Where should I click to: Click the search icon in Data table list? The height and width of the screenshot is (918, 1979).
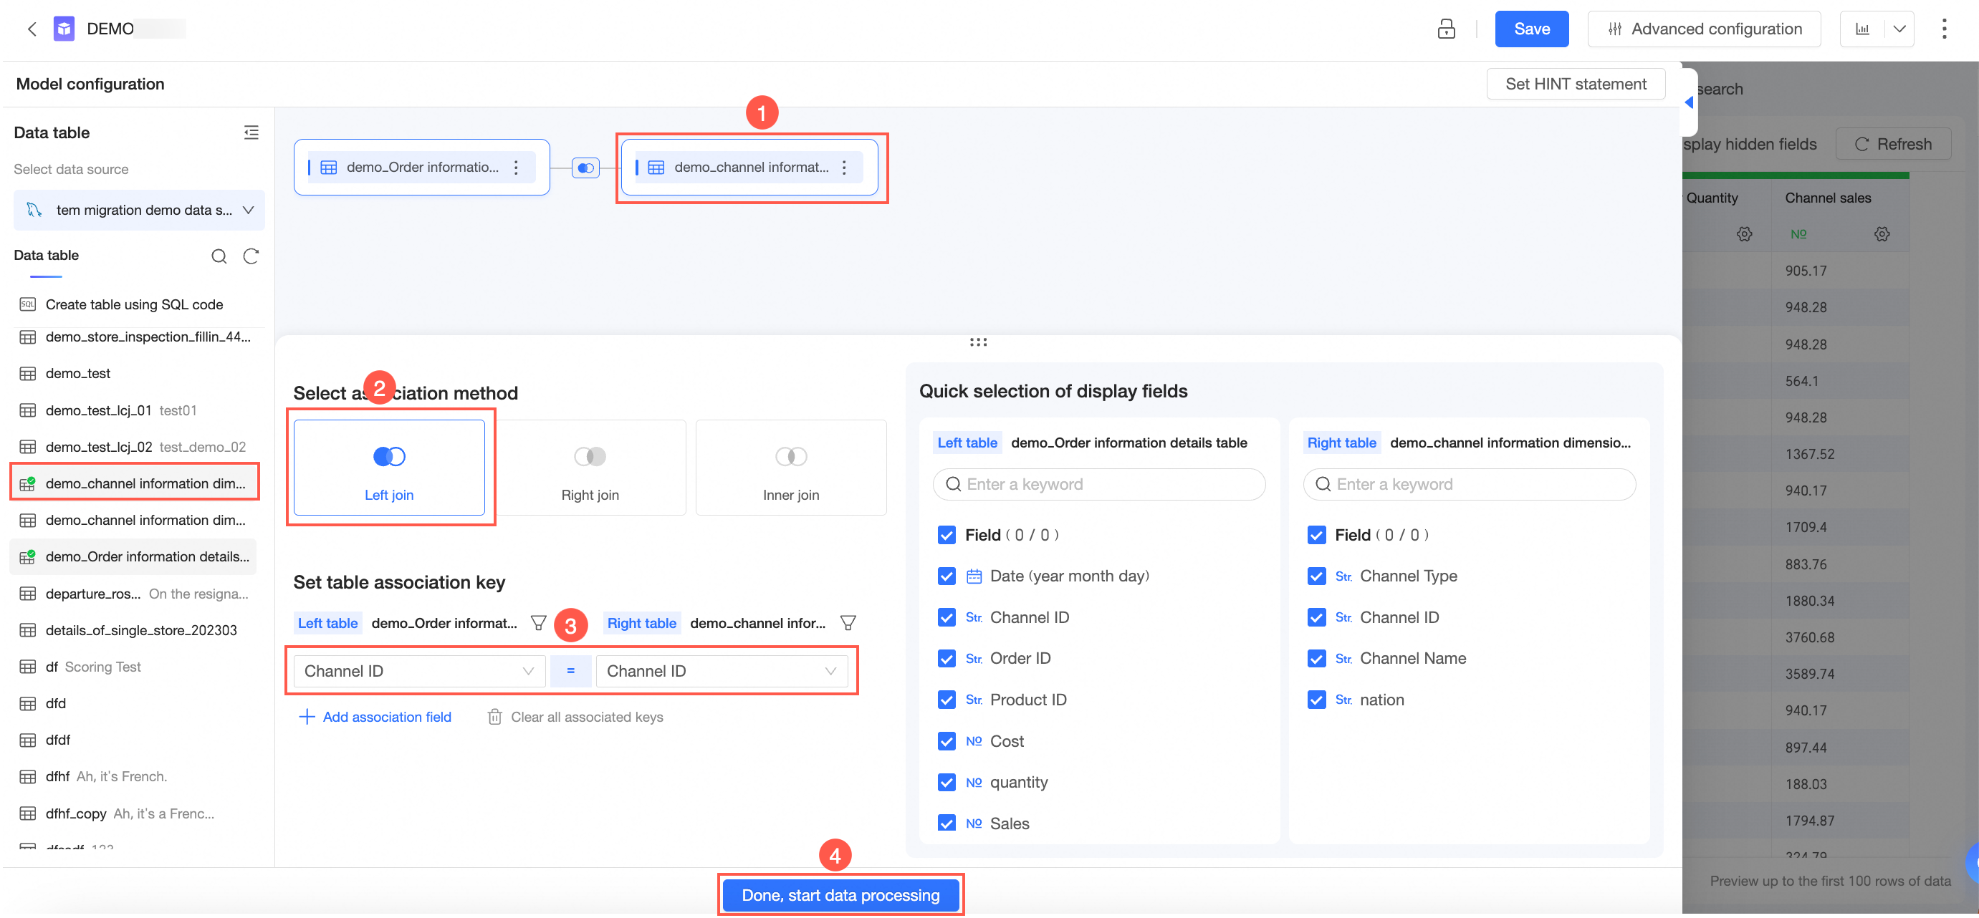pyautogui.click(x=219, y=256)
